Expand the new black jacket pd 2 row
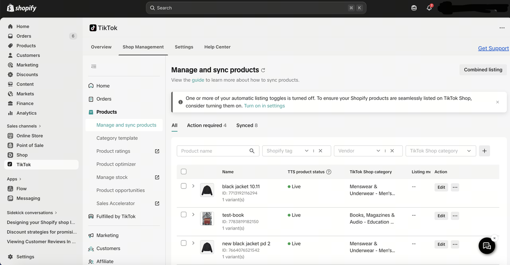The image size is (510, 265). (193, 243)
